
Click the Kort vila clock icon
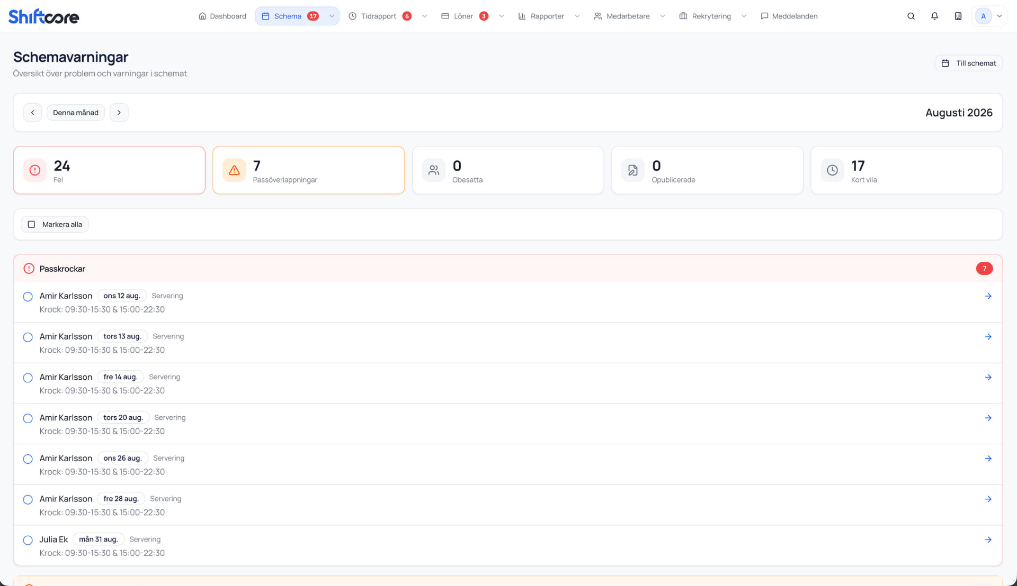point(832,170)
